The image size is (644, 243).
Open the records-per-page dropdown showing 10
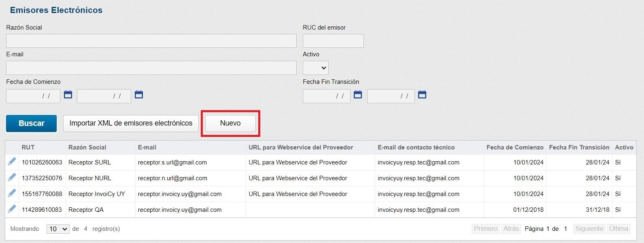[58, 229]
